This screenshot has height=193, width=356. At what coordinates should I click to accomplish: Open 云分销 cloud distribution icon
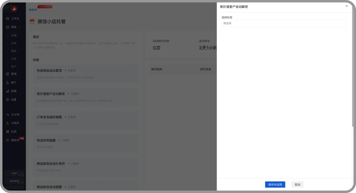[x=8, y=115]
